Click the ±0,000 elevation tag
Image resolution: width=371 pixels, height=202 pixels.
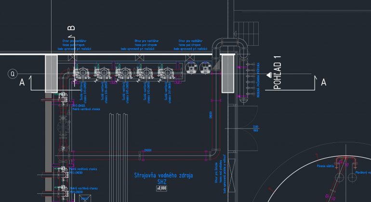(x=161, y=188)
